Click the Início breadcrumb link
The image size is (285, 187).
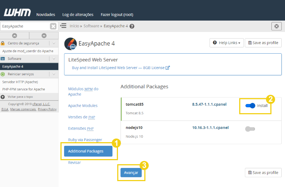click(x=74, y=26)
